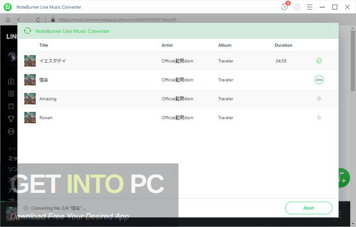This screenshot has width=356, height=227.
Task: Open Line Music radio sidebar icon
Action: 11,131
